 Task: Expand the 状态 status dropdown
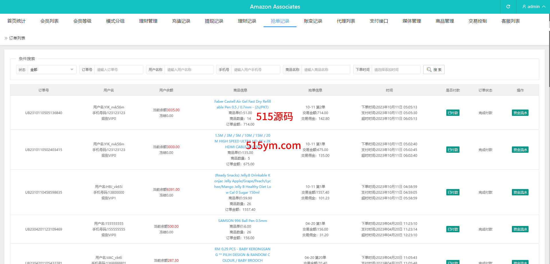point(52,70)
